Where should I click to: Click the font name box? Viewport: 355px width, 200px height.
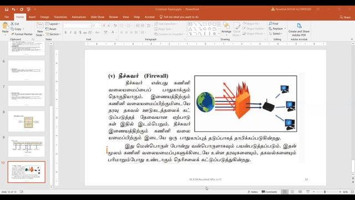click(77, 26)
